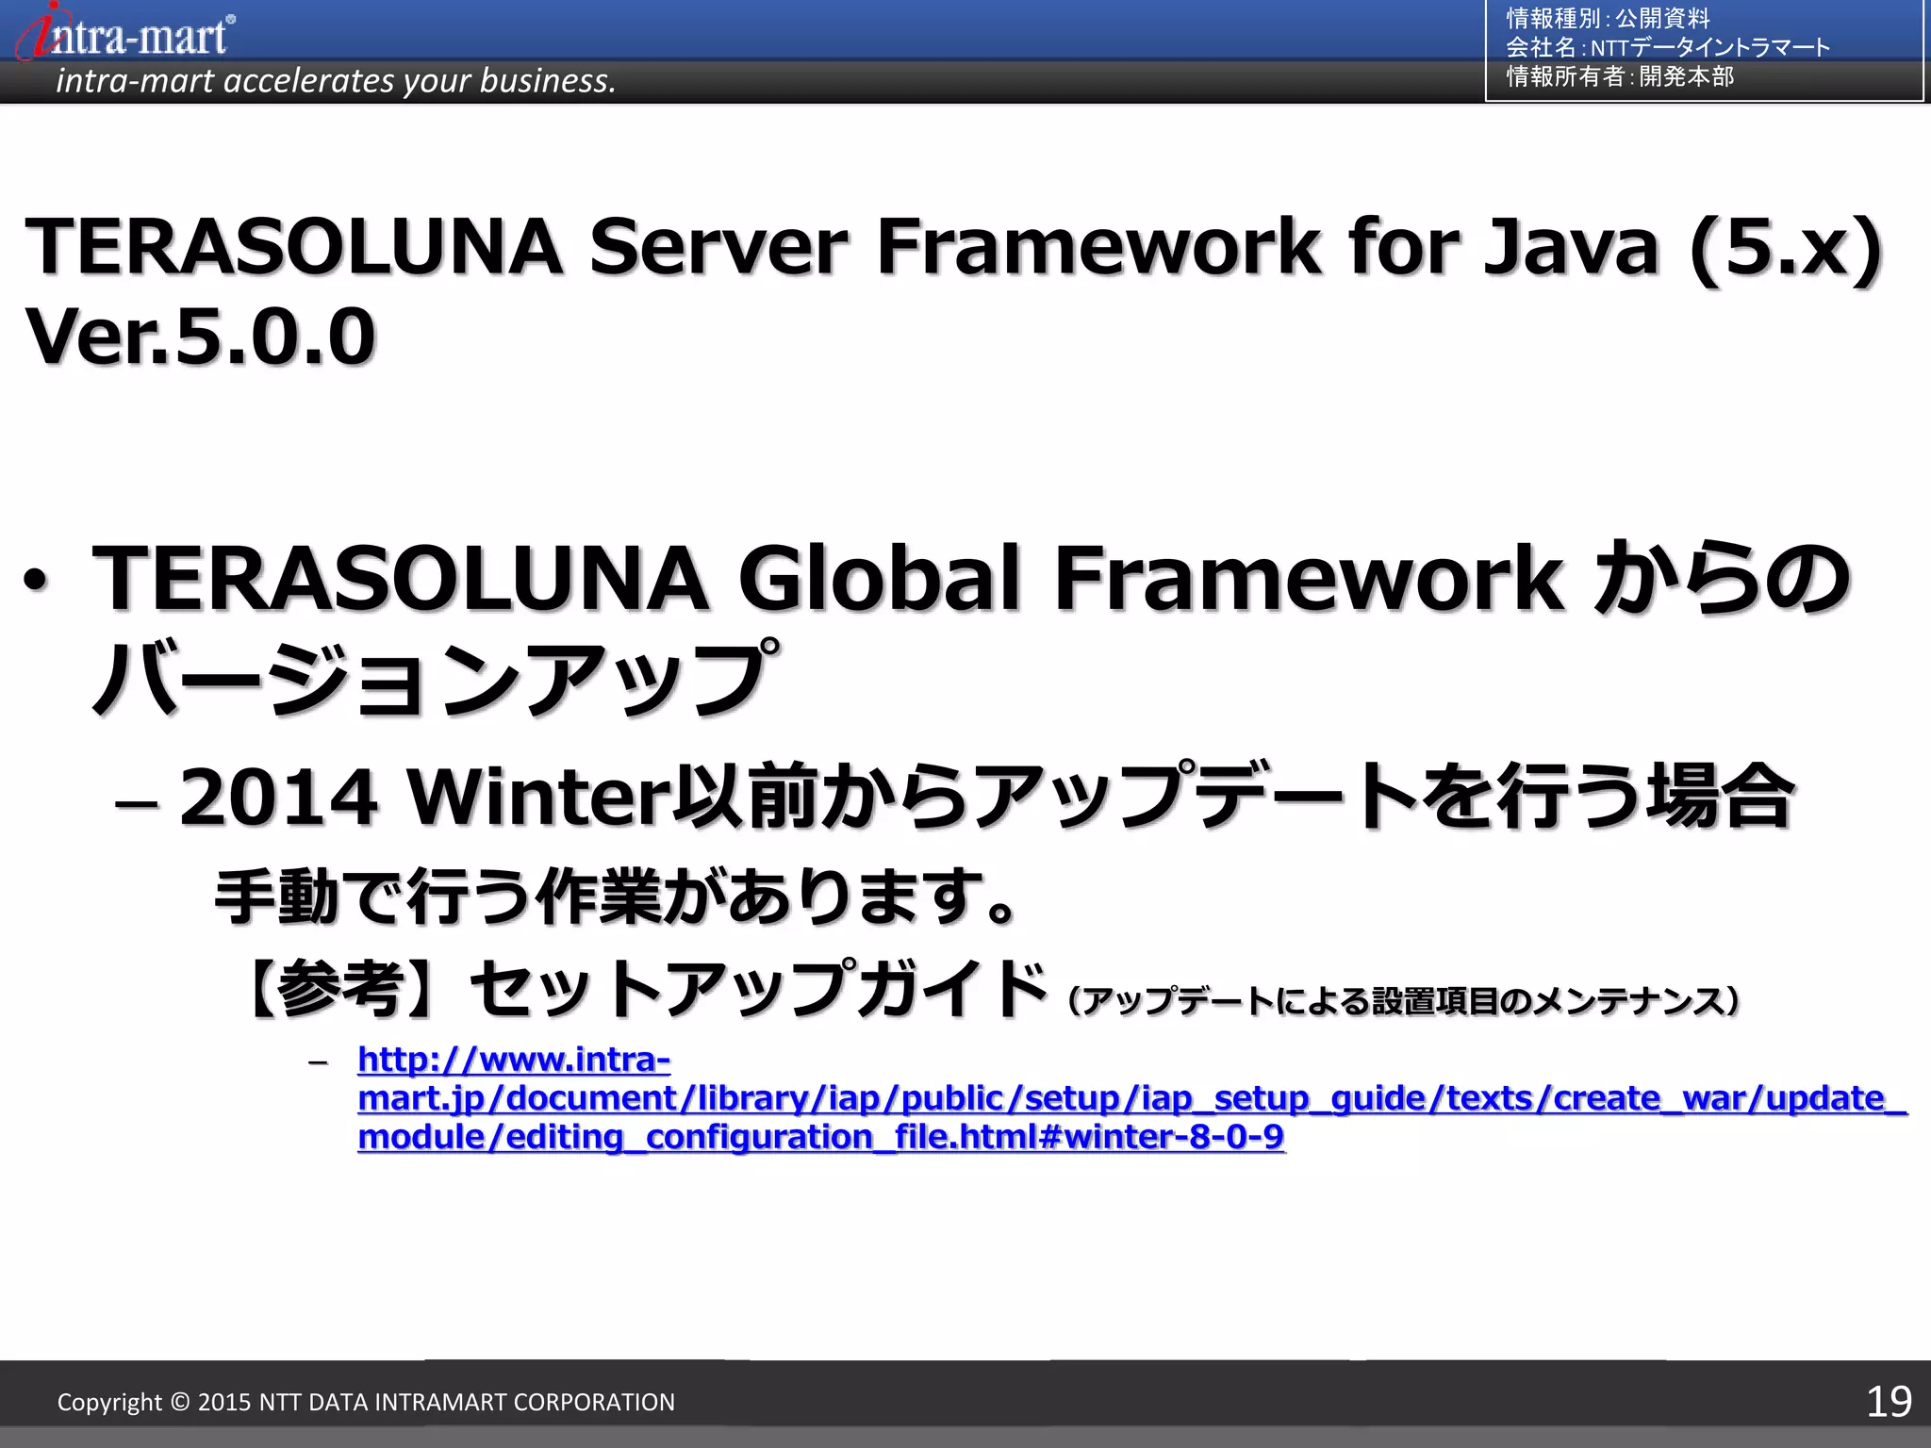The height and width of the screenshot is (1448, 1931).
Task: Click the slide page number 19
Action: click(x=1889, y=1403)
